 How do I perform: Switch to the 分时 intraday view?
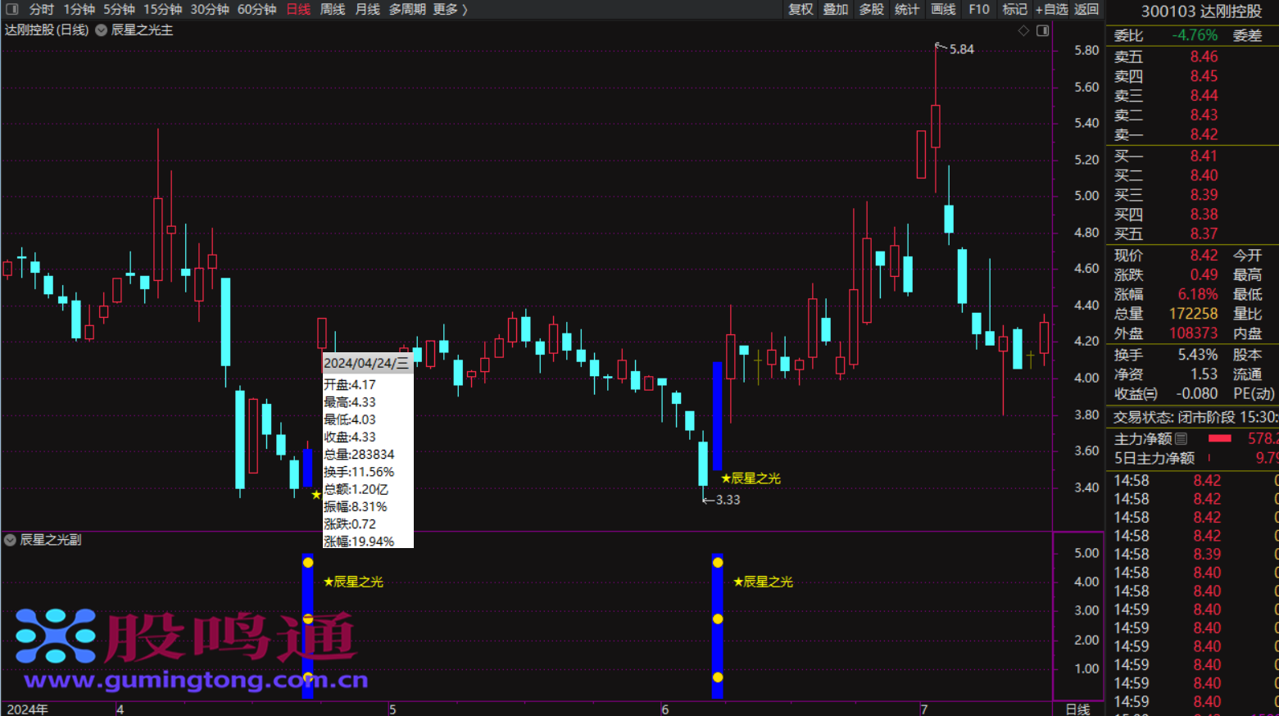(x=41, y=9)
